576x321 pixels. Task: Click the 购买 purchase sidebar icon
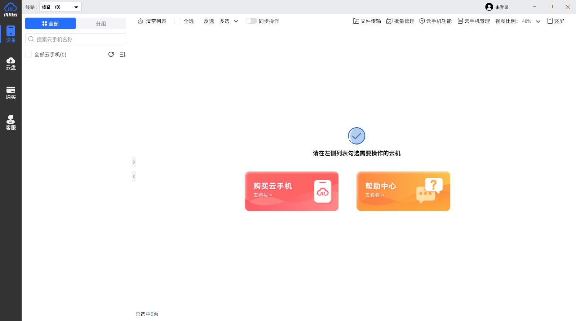tap(11, 93)
